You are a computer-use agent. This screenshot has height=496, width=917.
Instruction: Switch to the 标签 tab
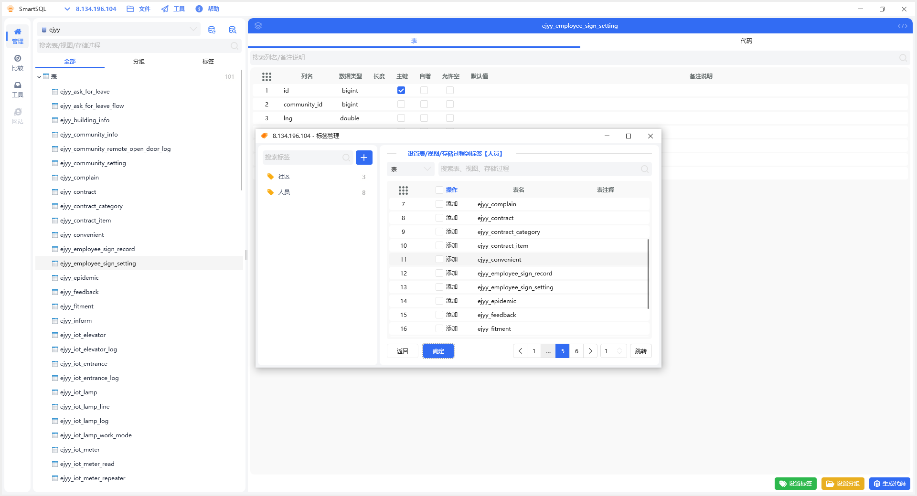208,62
